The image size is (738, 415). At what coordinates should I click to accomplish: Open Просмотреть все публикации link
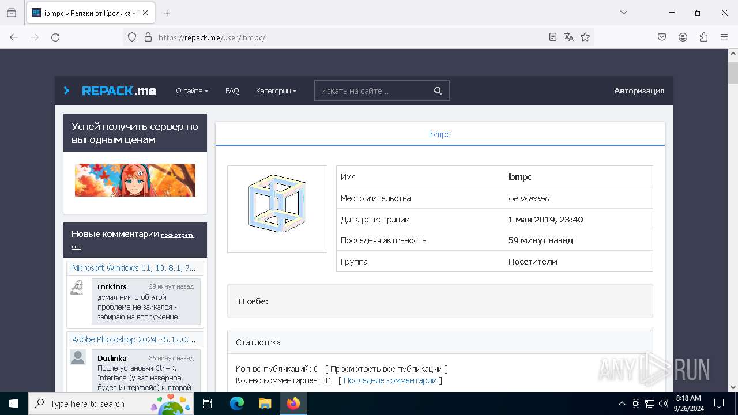coord(386,369)
